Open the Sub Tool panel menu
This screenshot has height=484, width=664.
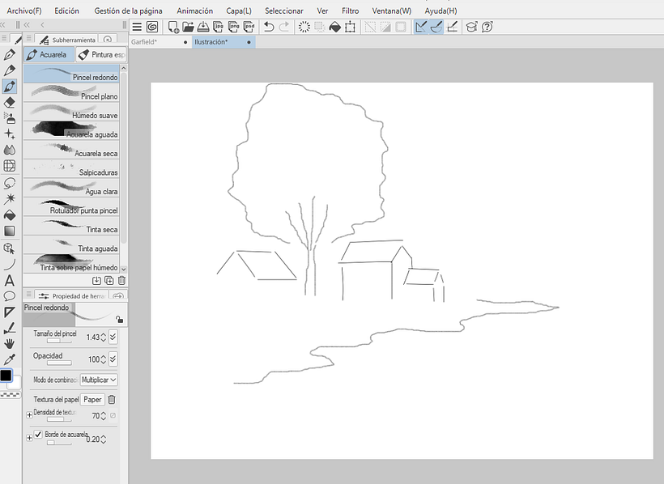click(x=29, y=38)
